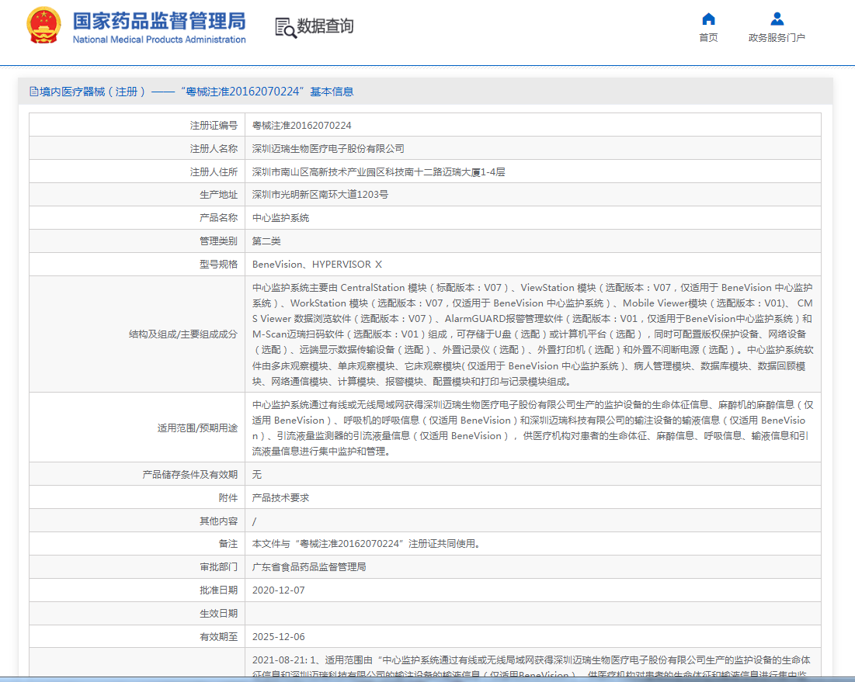Click change record starting 2021-08-21

[531, 667]
